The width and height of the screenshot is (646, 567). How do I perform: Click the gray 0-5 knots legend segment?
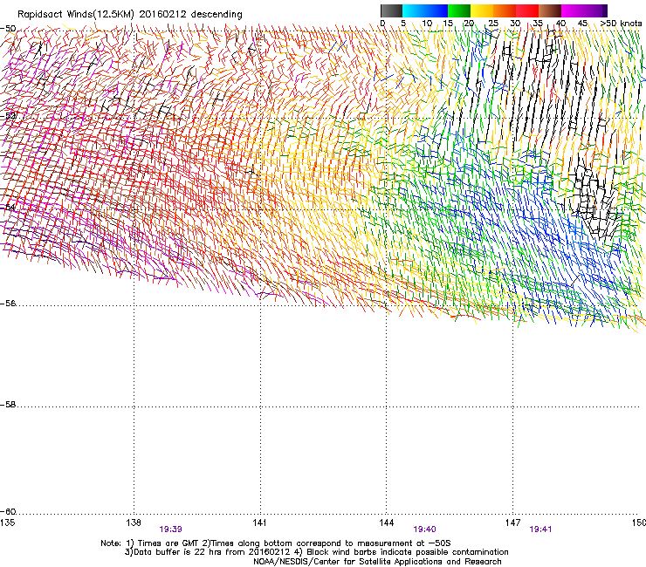391,10
